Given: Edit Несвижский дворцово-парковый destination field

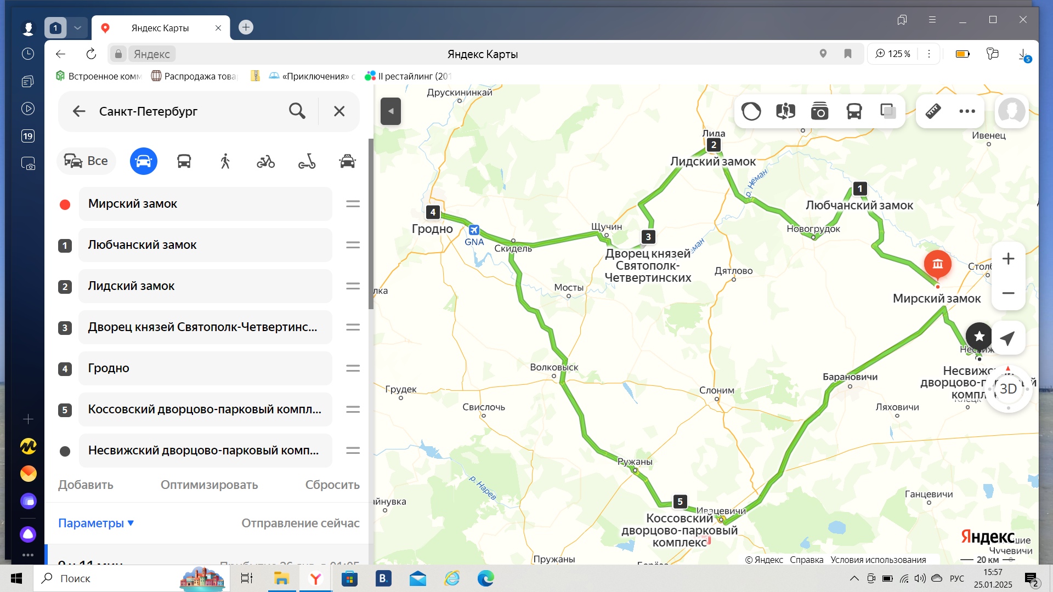Looking at the screenshot, I should 206,451.
